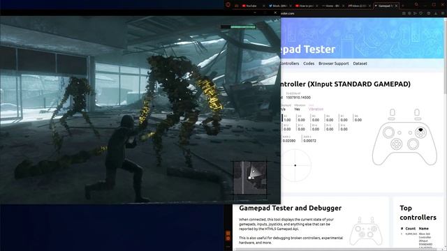Open the Browser Support link
The width and height of the screenshot is (447, 251).
[334, 63]
